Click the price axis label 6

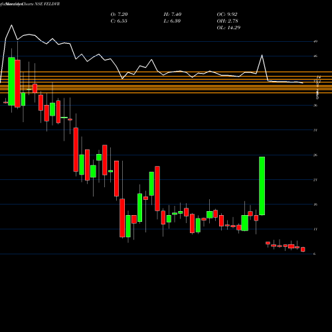point(315,254)
